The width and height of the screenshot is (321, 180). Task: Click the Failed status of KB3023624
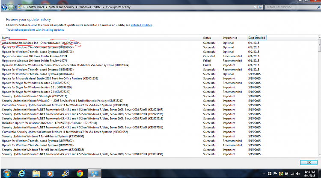pyautogui.click(x=207, y=65)
